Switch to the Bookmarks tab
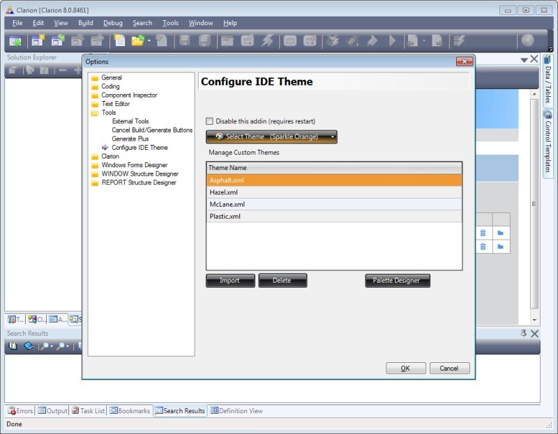The image size is (558, 434). (x=130, y=410)
